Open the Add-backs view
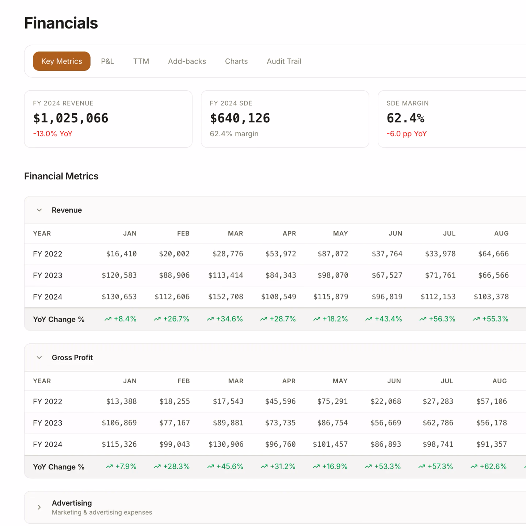The width and height of the screenshot is (526, 526). [187, 61]
